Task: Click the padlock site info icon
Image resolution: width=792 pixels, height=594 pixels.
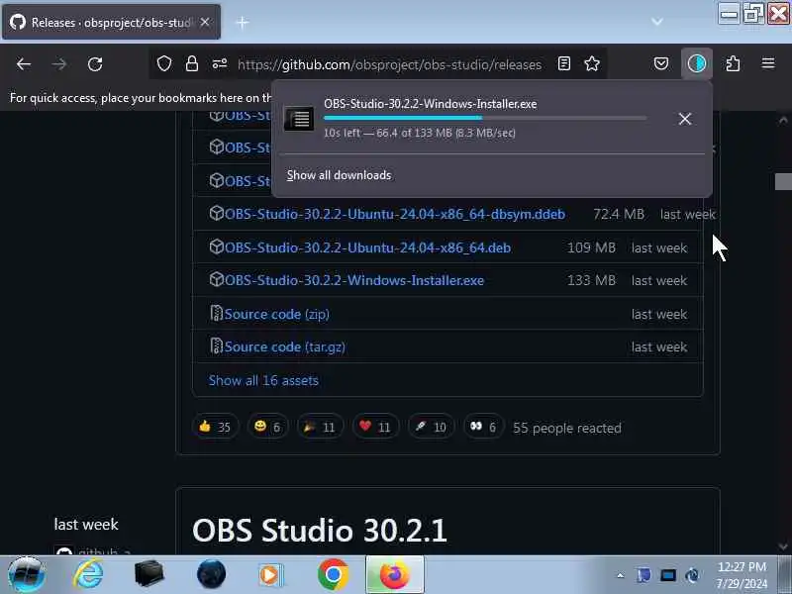Action: [x=192, y=63]
